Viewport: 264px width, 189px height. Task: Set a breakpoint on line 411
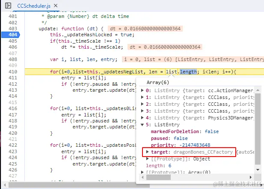coord(13,78)
